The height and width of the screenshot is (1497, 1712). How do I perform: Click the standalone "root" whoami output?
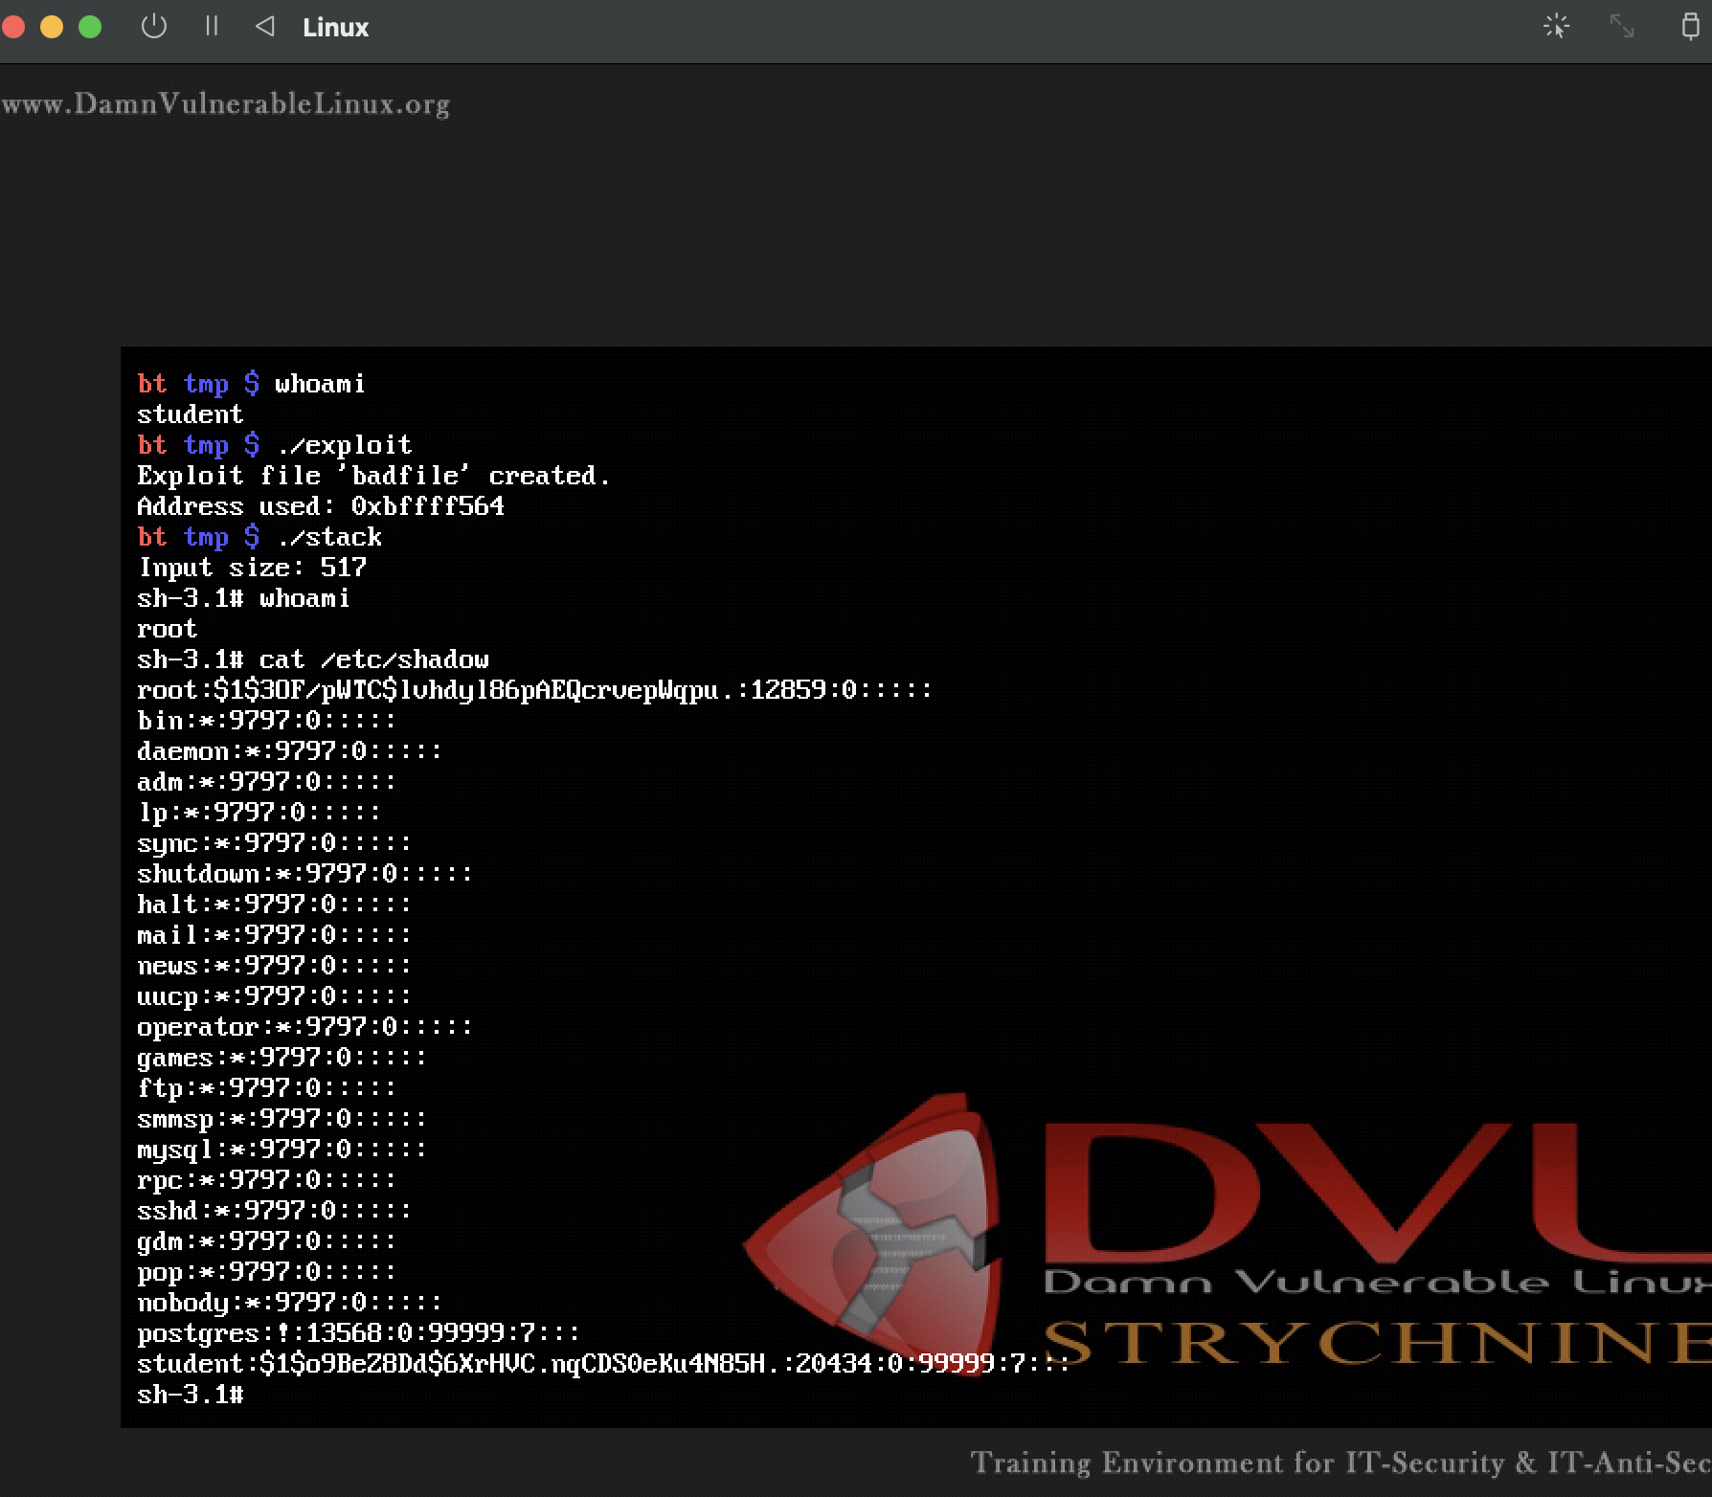pyautogui.click(x=167, y=629)
